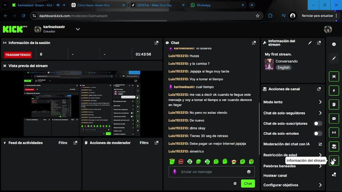
Task: Insert the last emote in row
Action: click(251, 161)
